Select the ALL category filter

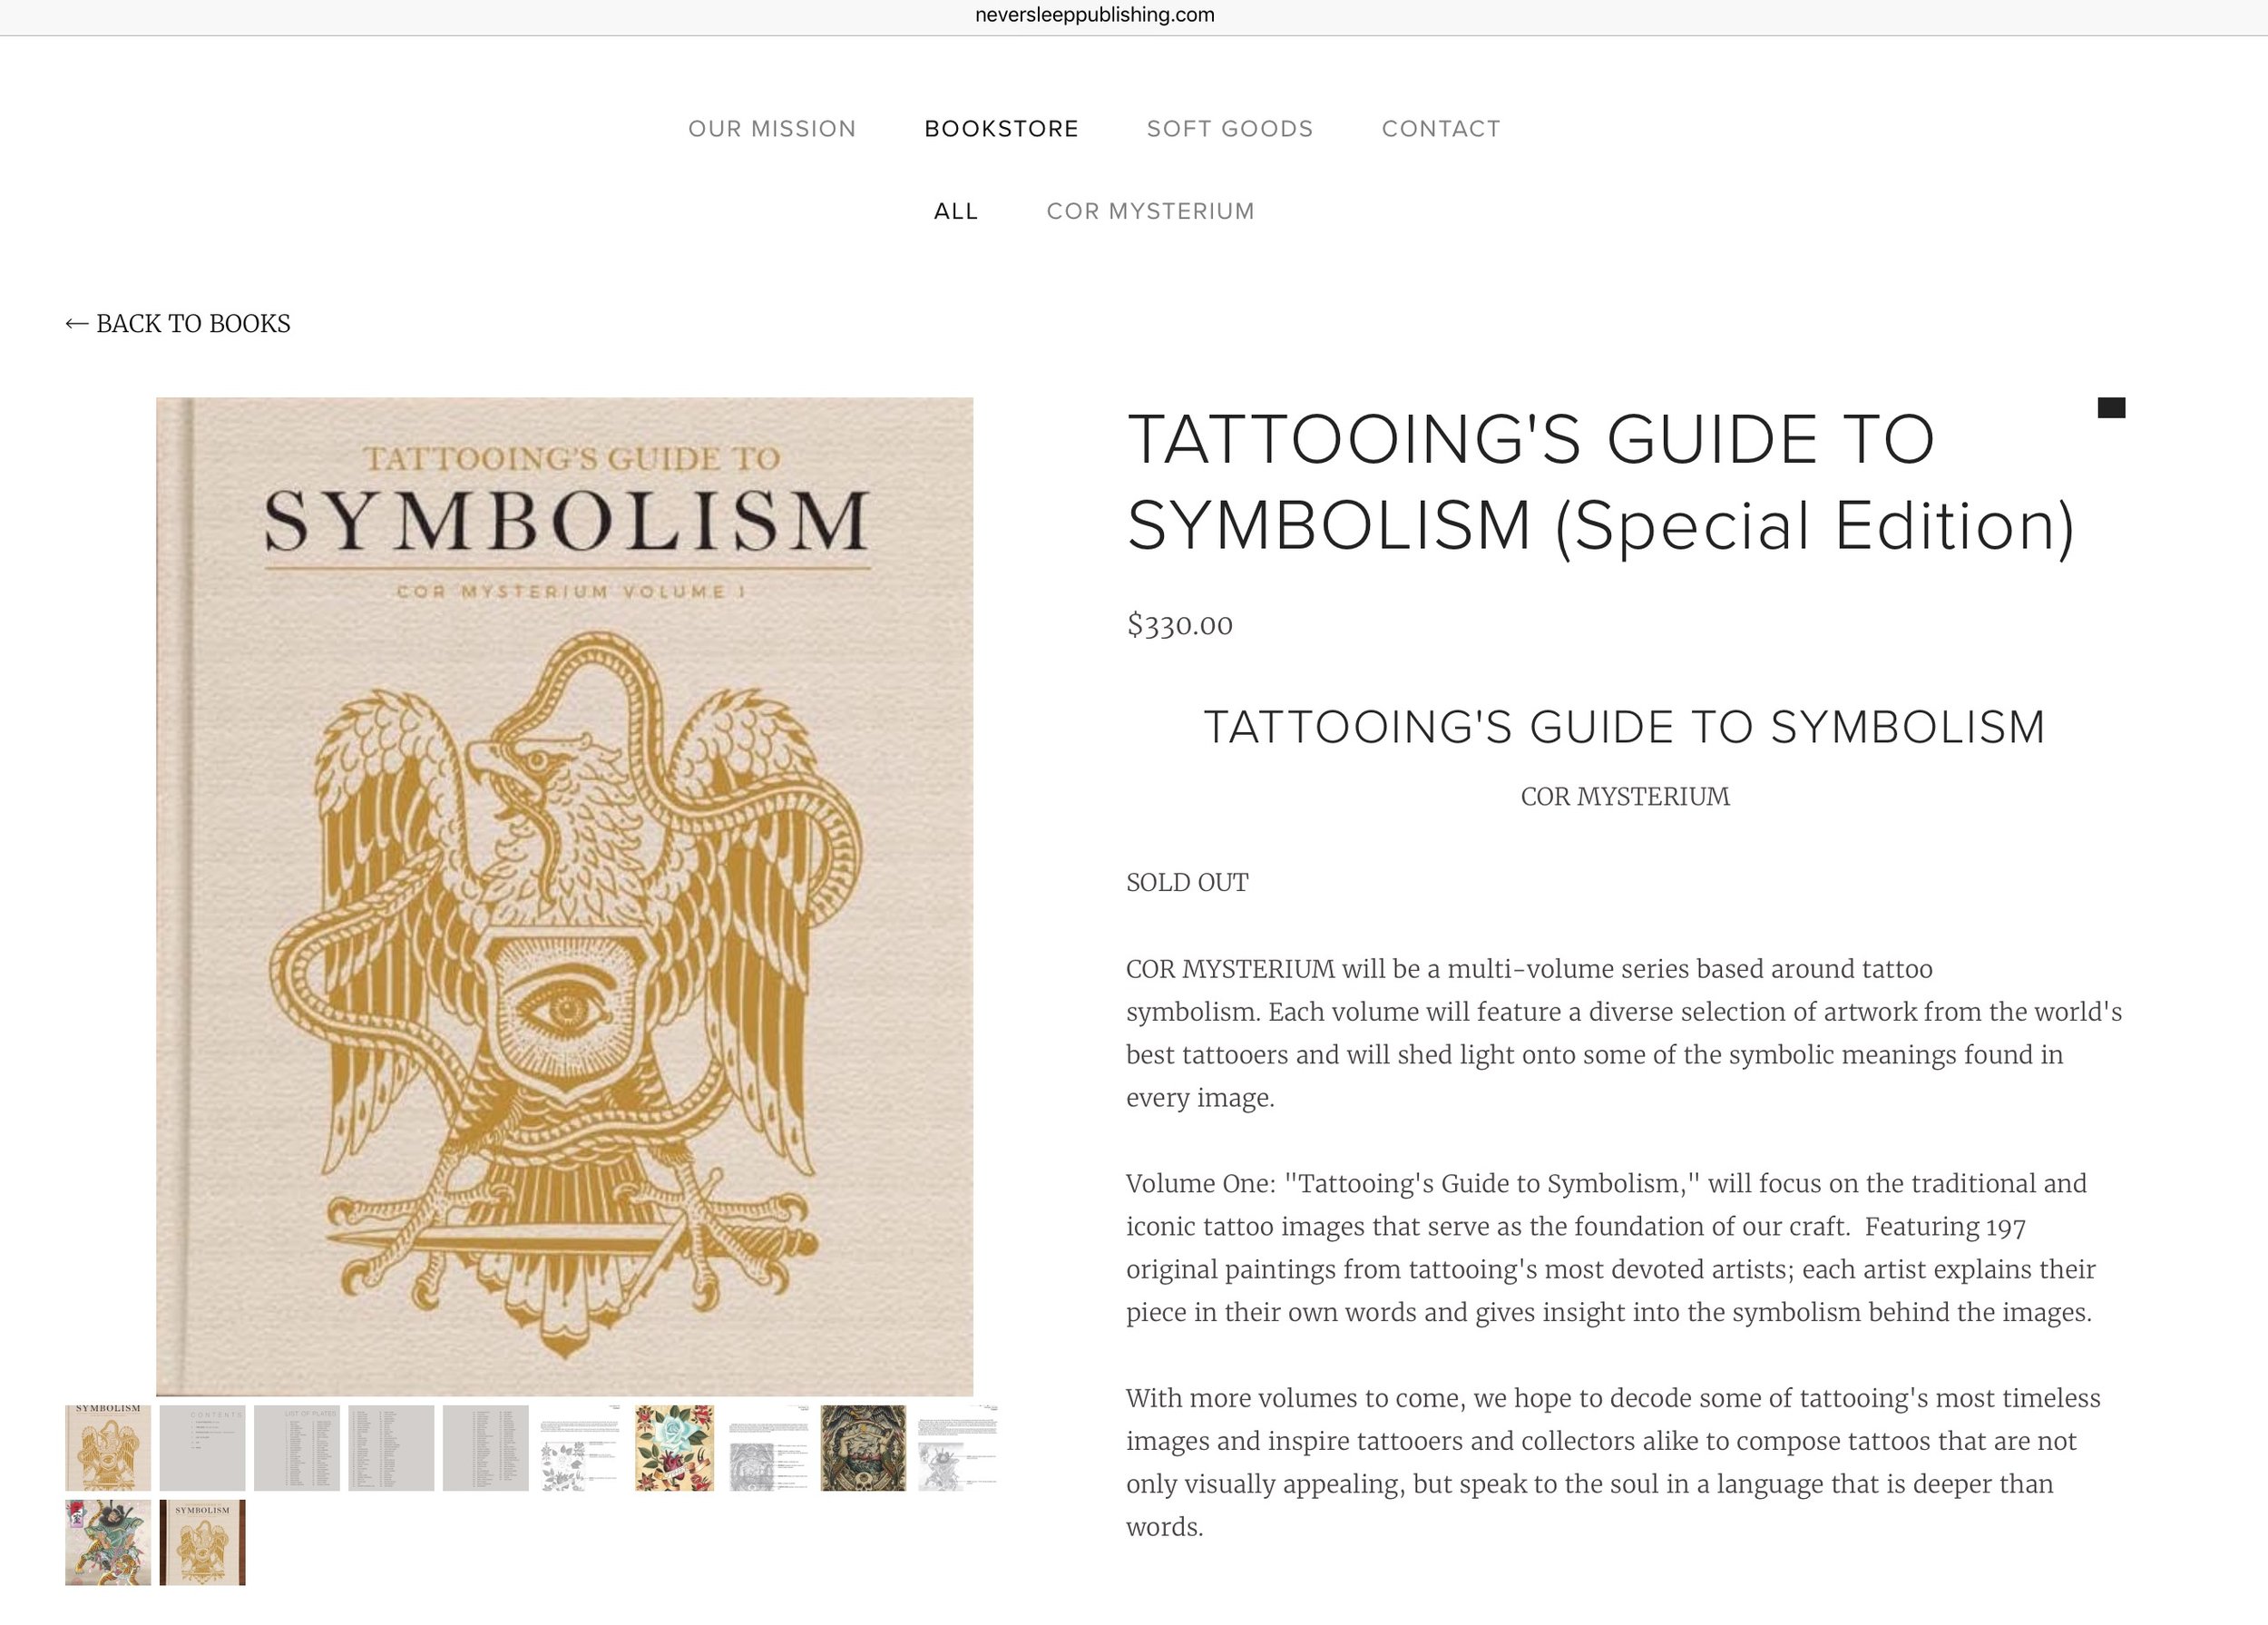tap(956, 211)
